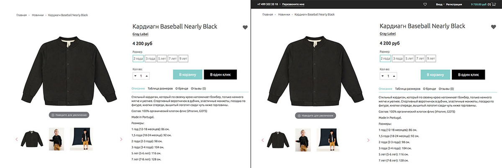The image size is (502, 168).
Task: Decrease quantity arrow on the headerless page
Action: pyautogui.click(x=136, y=76)
